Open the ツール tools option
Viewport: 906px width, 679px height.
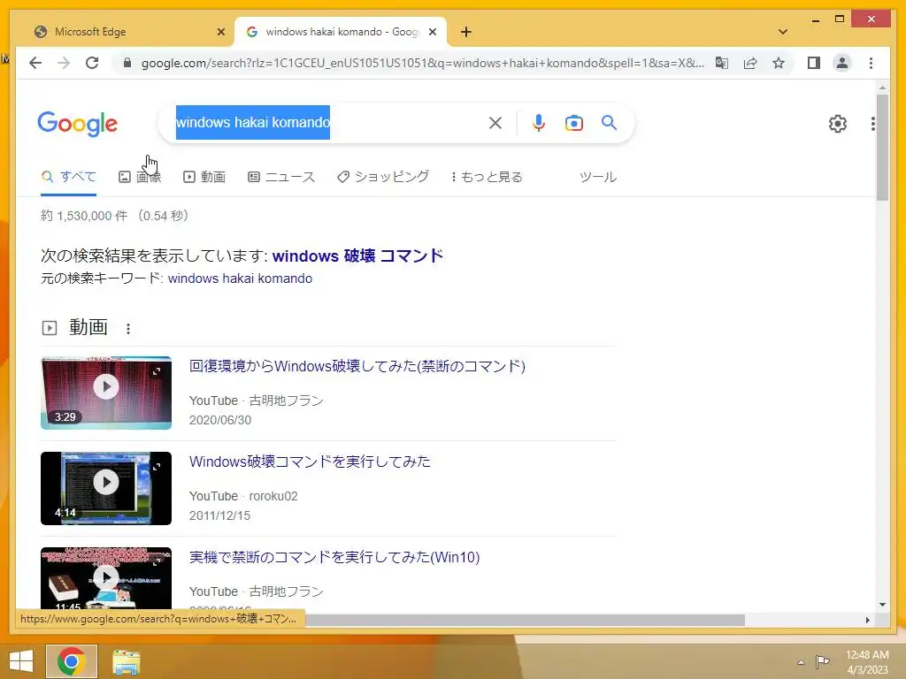[598, 177]
